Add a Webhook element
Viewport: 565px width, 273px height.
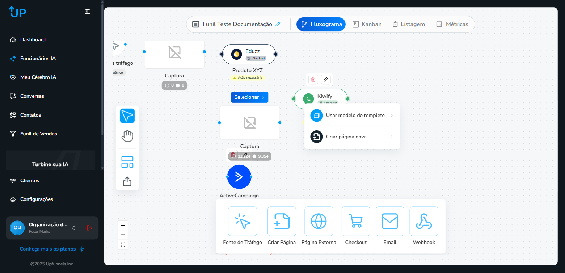(423, 221)
